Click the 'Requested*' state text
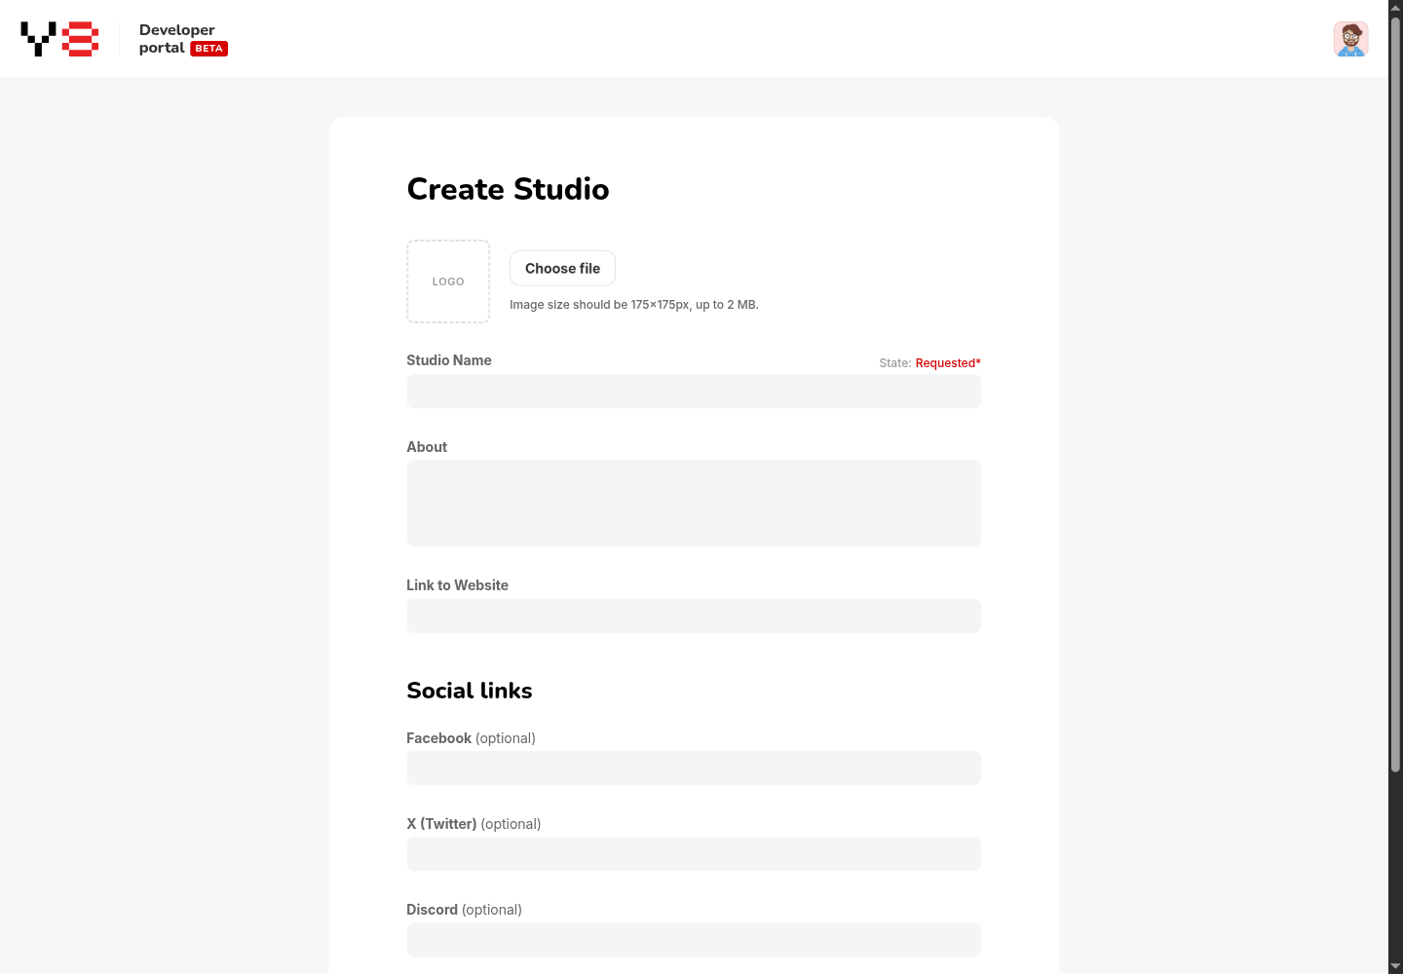This screenshot has height=974, width=1403. [x=948, y=363]
